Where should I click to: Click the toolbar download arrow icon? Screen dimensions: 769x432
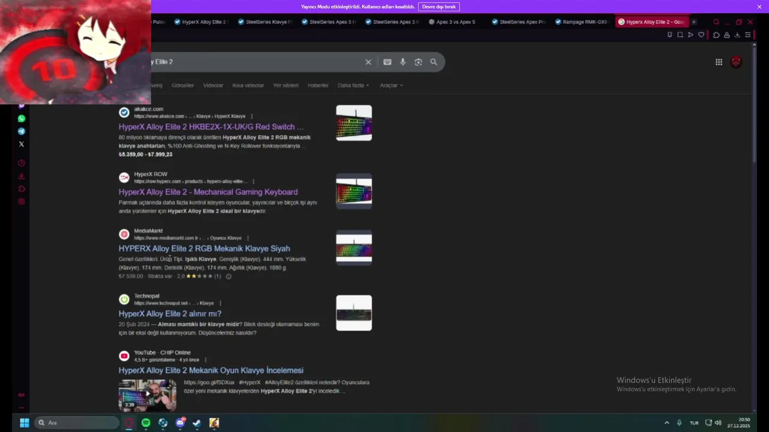pyautogui.click(x=737, y=35)
